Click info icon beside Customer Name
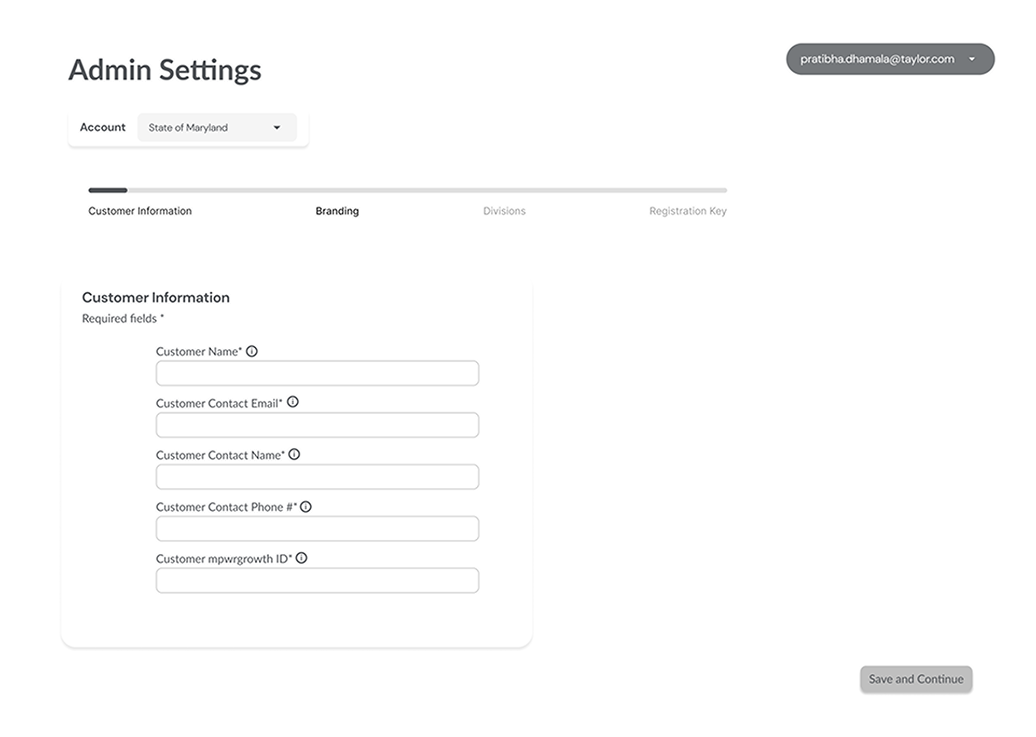 (x=252, y=351)
